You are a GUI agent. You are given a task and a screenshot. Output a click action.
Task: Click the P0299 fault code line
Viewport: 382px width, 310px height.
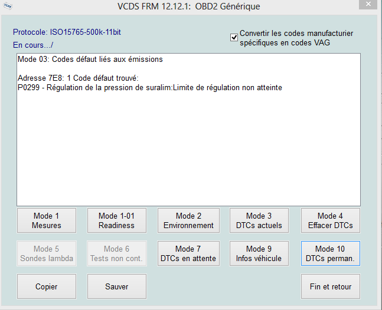tap(150, 88)
